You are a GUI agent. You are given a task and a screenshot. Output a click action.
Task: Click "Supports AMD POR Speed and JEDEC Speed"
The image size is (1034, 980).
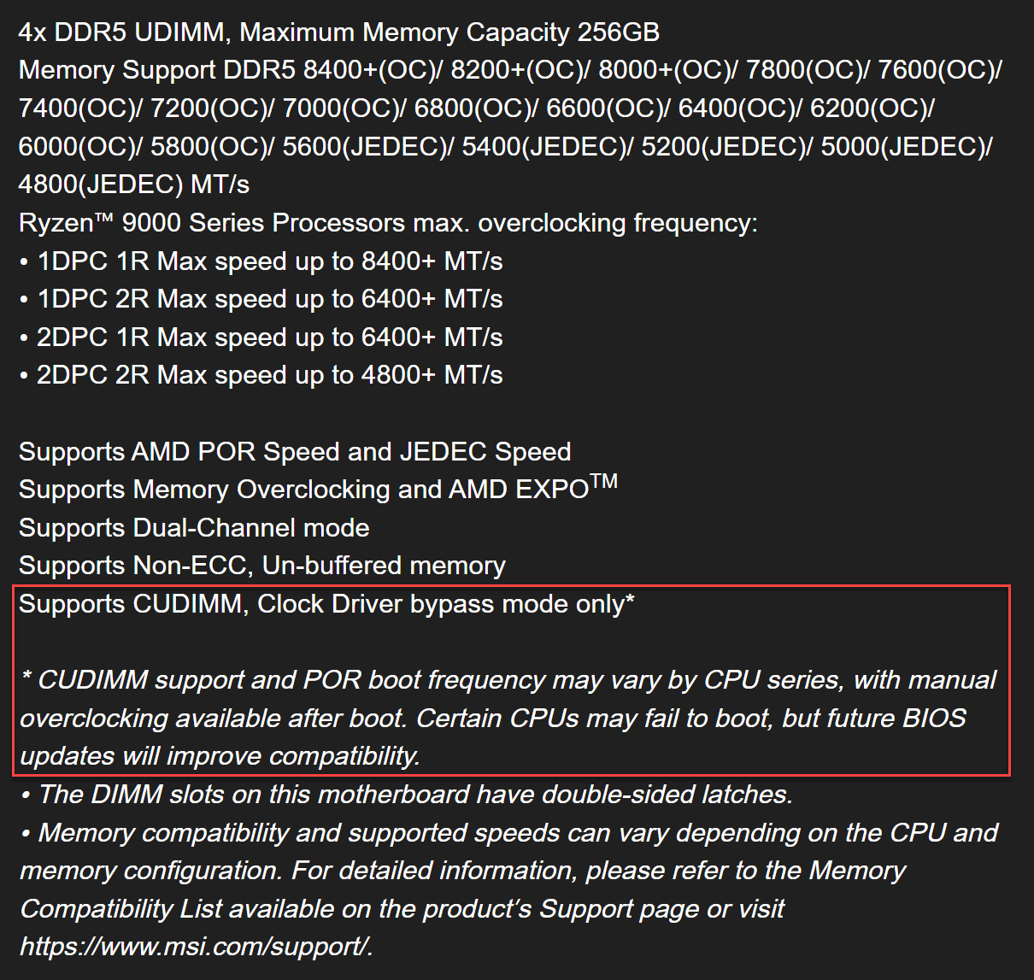[295, 452]
